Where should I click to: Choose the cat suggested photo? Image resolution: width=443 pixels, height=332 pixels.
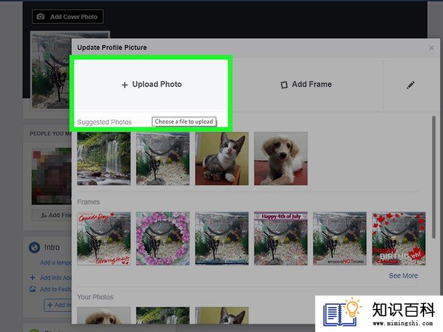[x=221, y=159]
